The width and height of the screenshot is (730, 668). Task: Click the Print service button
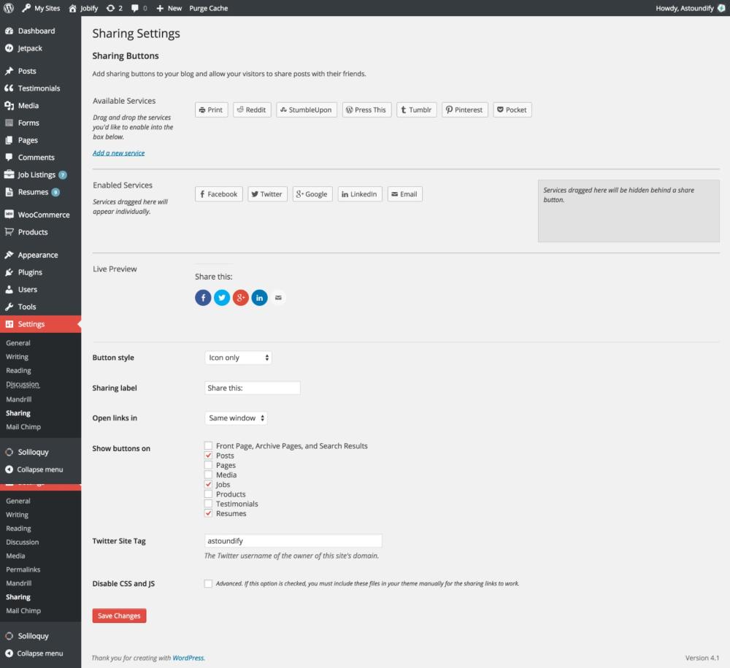point(212,110)
